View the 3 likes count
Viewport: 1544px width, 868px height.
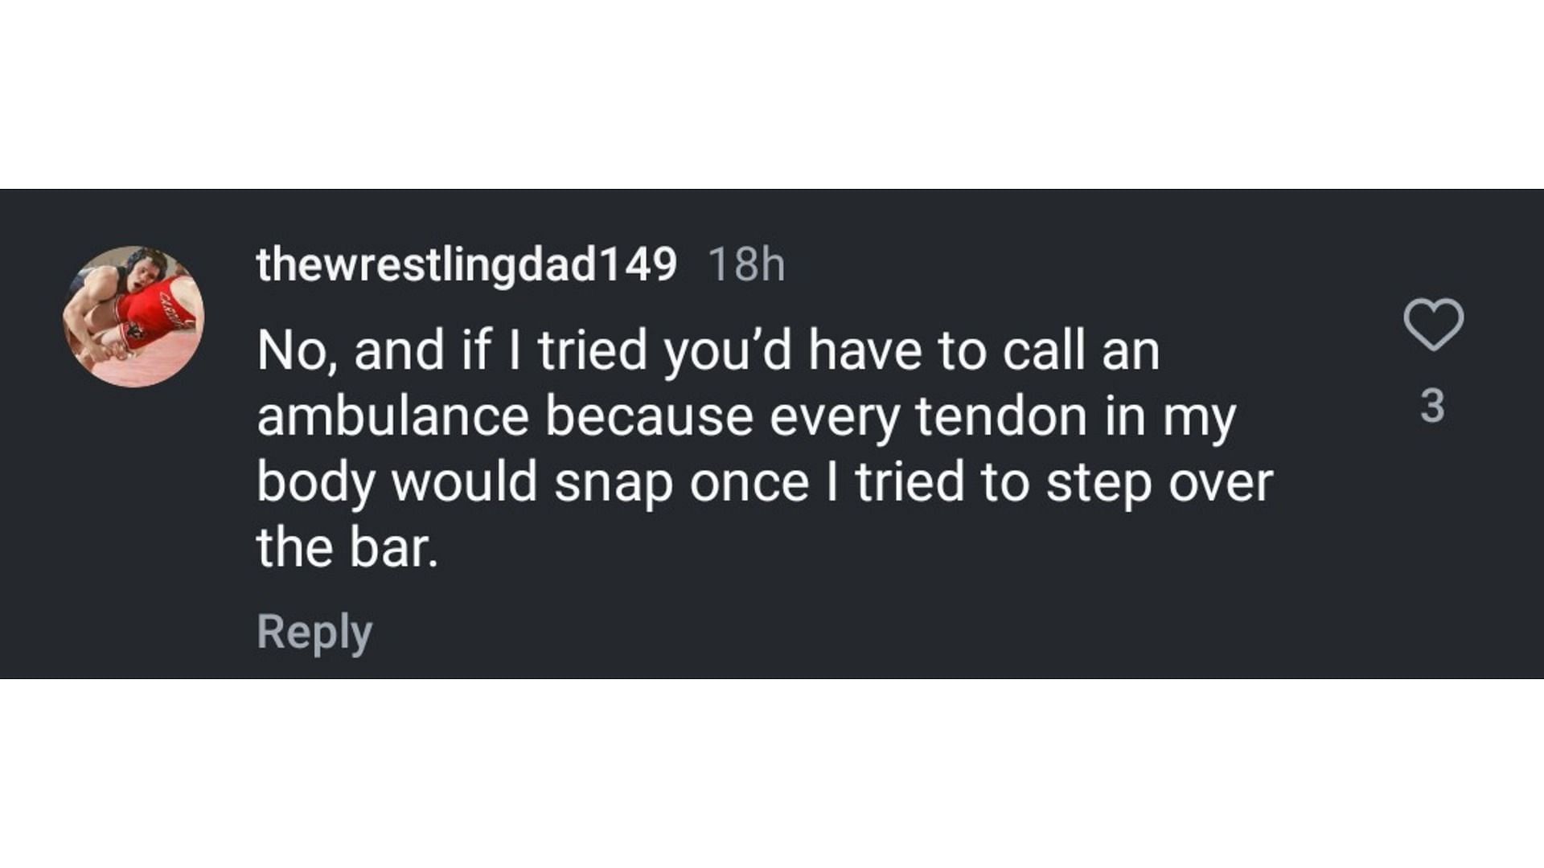coord(1432,406)
